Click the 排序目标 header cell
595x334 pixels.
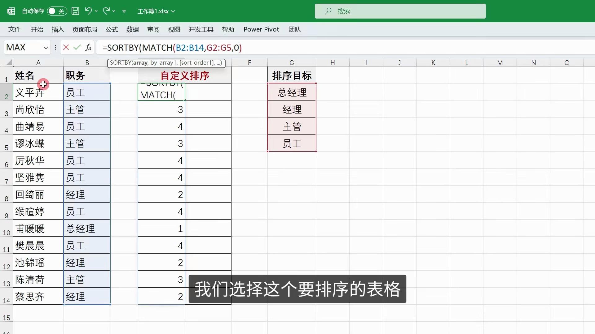pyautogui.click(x=292, y=75)
